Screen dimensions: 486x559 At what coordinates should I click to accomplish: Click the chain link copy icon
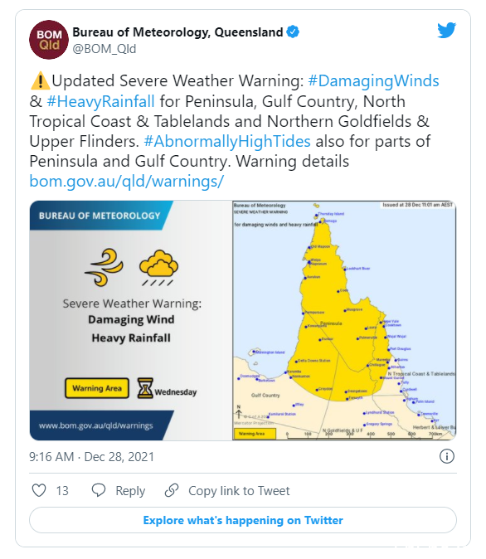click(x=172, y=490)
